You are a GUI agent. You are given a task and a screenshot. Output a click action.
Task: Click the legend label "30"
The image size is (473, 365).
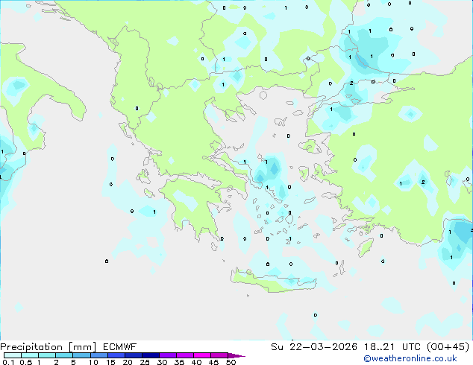162,362
